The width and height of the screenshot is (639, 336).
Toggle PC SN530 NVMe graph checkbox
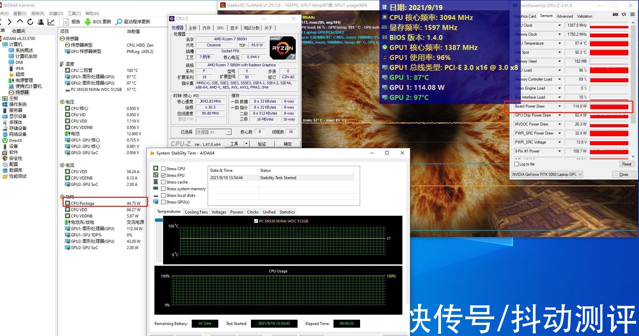256,221
